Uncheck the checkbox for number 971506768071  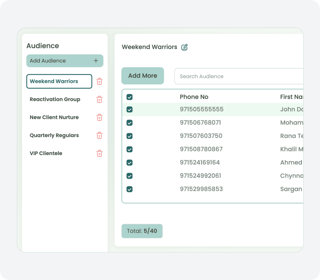coord(129,123)
